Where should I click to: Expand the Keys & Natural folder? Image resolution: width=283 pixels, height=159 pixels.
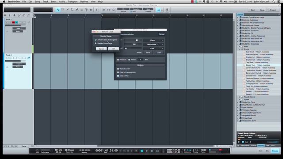(x=240, y=97)
